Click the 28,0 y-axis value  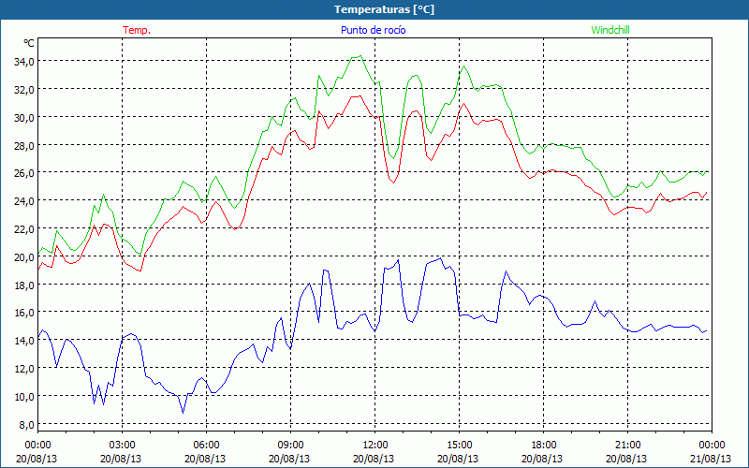click(x=24, y=146)
